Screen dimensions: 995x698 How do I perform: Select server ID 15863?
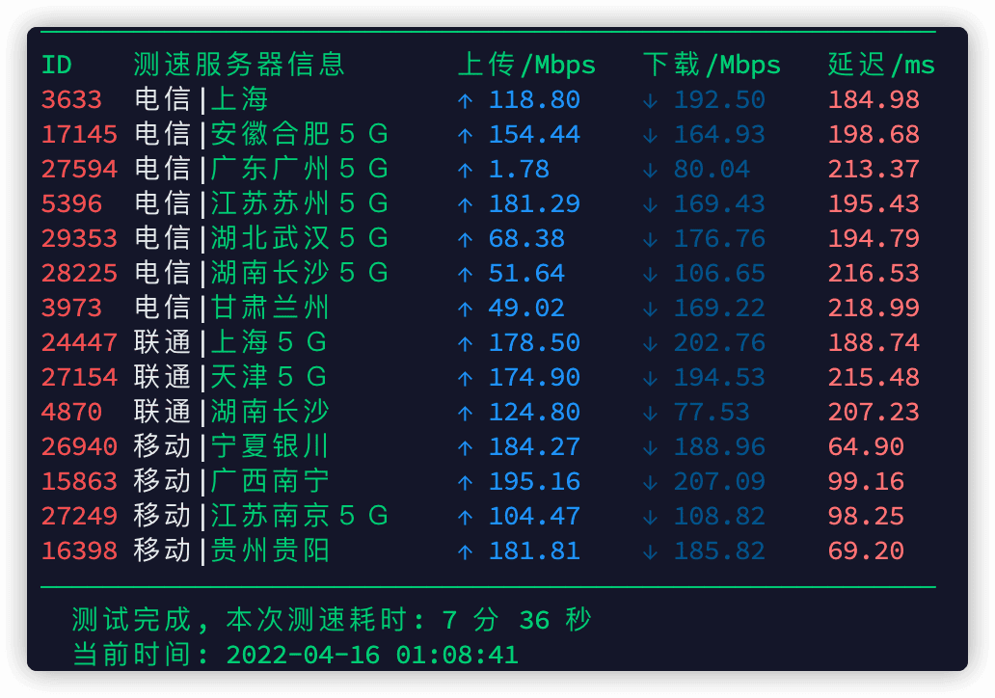click(79, 482)
